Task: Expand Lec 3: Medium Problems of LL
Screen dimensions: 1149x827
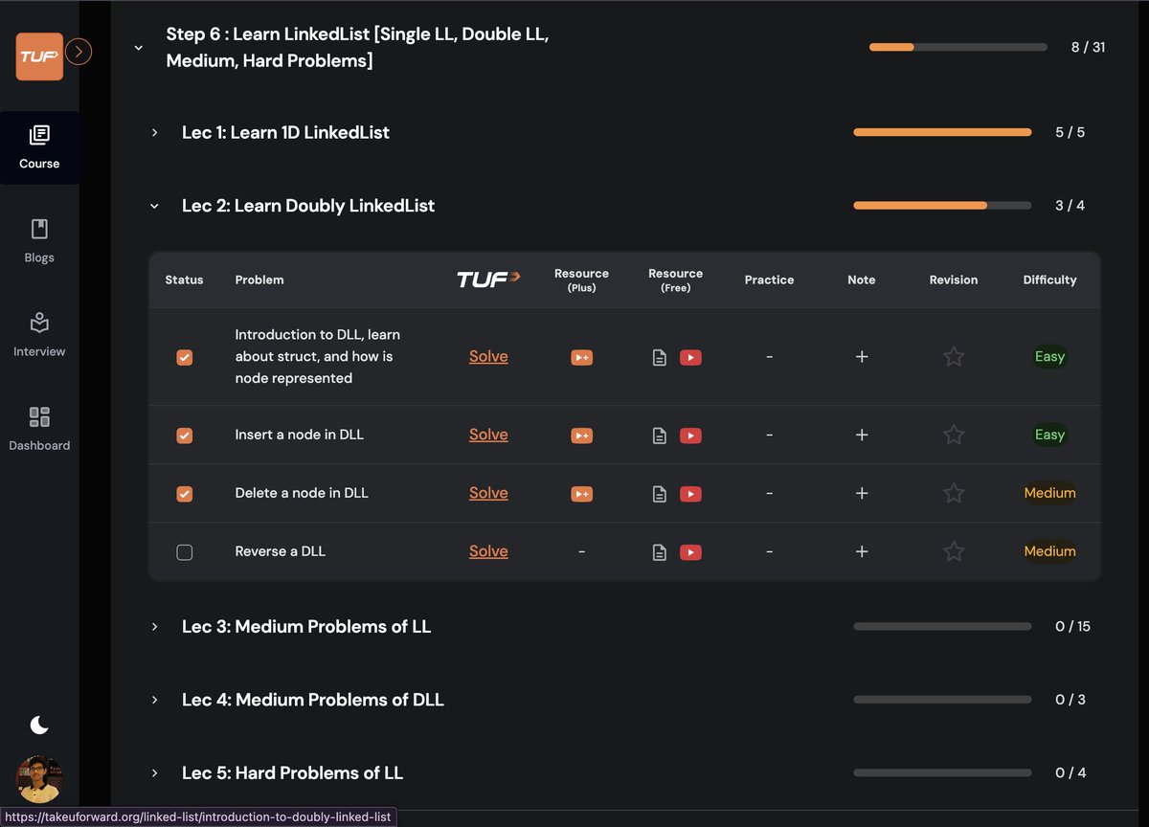Action: [154, 627]
